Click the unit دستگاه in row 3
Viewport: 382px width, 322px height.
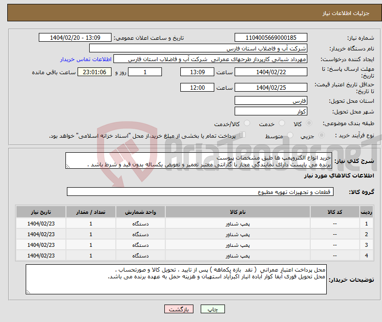[141, 245]
